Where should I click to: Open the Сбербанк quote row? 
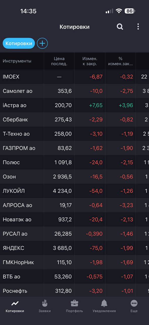74,120
